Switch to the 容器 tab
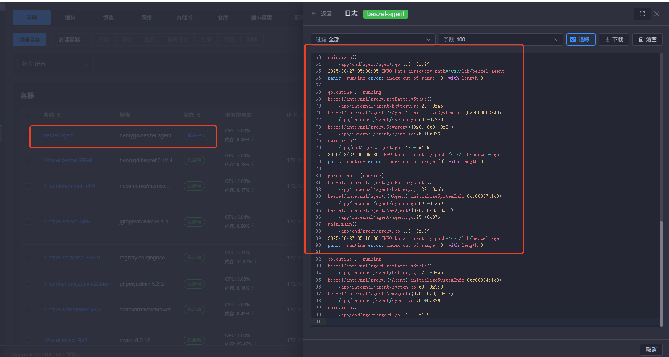Image resolution: width=669 pixels, height=357 pixels. pyautogui.click(x=32, y=18)
